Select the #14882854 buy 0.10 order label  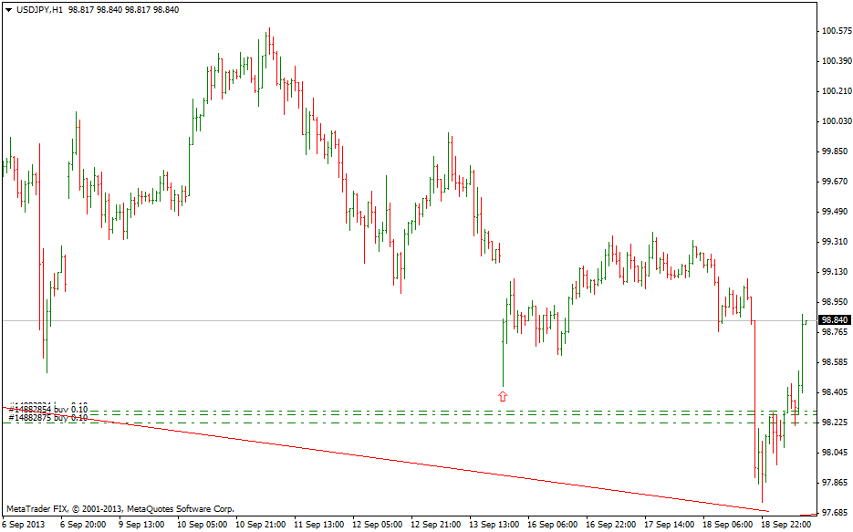point(47,407)
